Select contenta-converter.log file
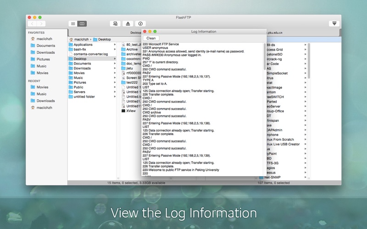 (x=92, y=54)
